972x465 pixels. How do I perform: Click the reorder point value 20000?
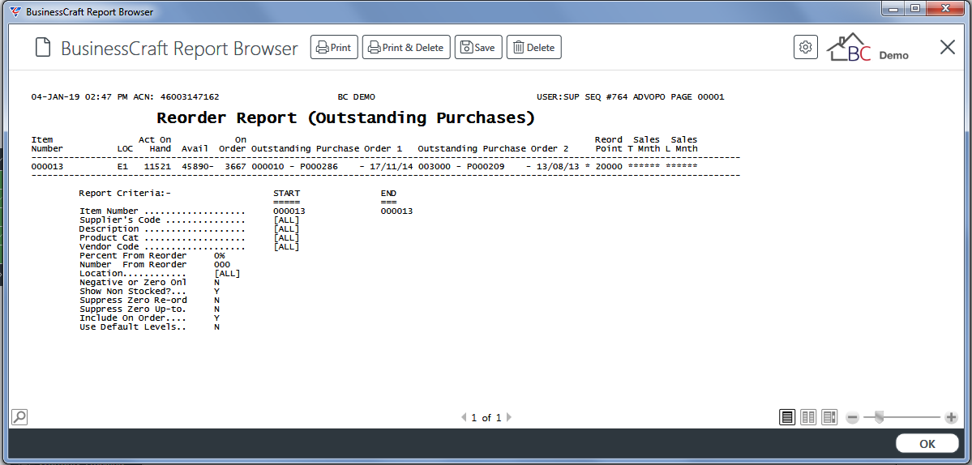pyautogui.click(x=609, y=167)
